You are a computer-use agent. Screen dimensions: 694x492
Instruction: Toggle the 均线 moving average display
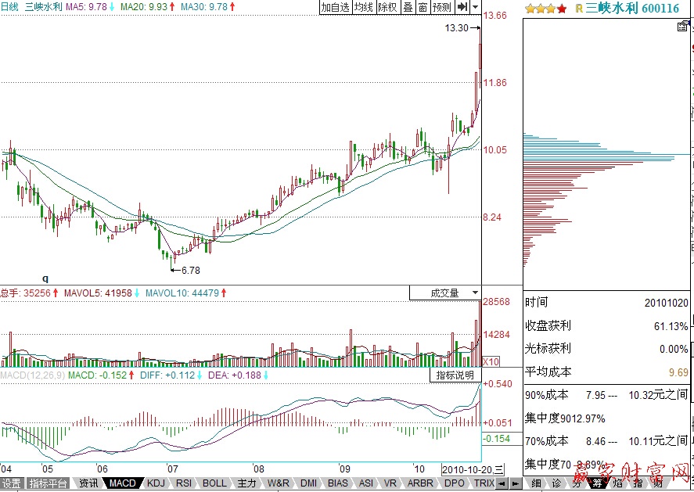[x=363, y=7]
